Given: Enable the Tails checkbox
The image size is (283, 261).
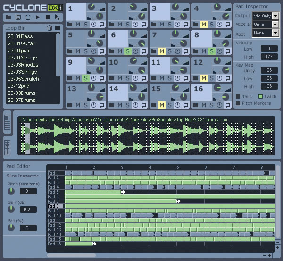Looking at the screenshot, I should 238,96.
